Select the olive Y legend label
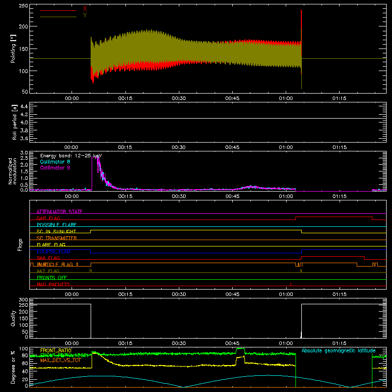The image size is (392, 392). (x=85, y=15)
